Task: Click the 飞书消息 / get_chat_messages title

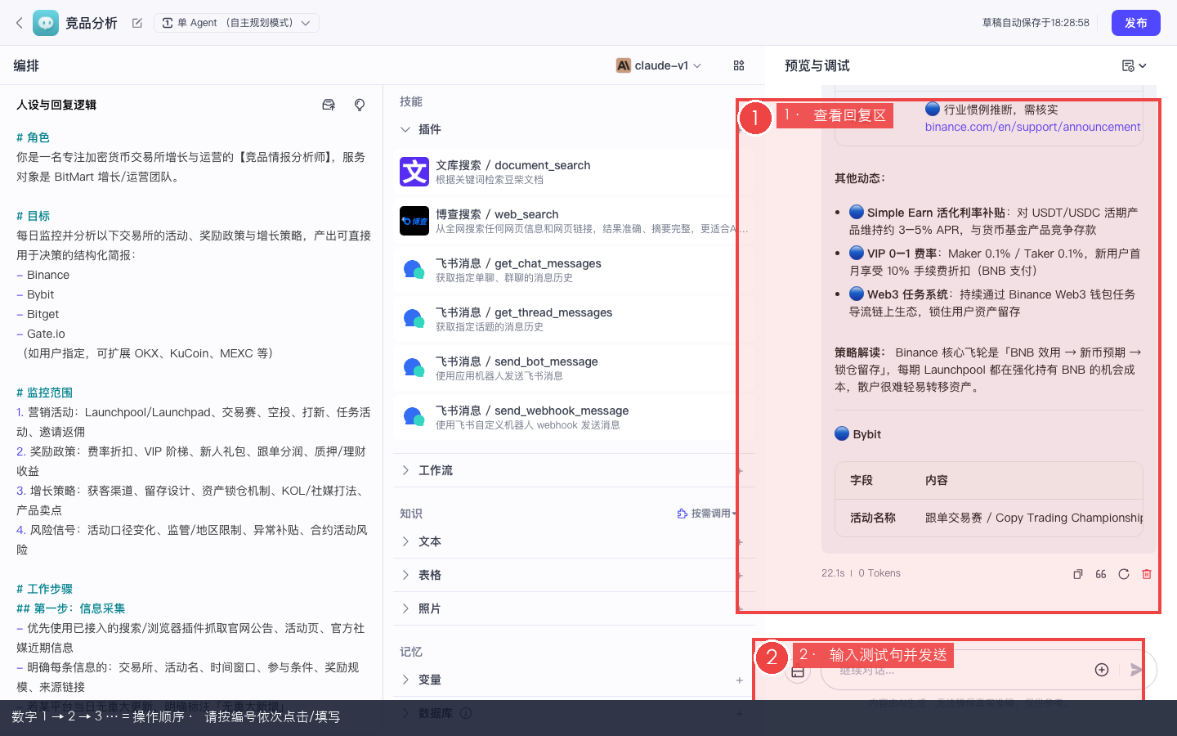Action: click(518, 263)
